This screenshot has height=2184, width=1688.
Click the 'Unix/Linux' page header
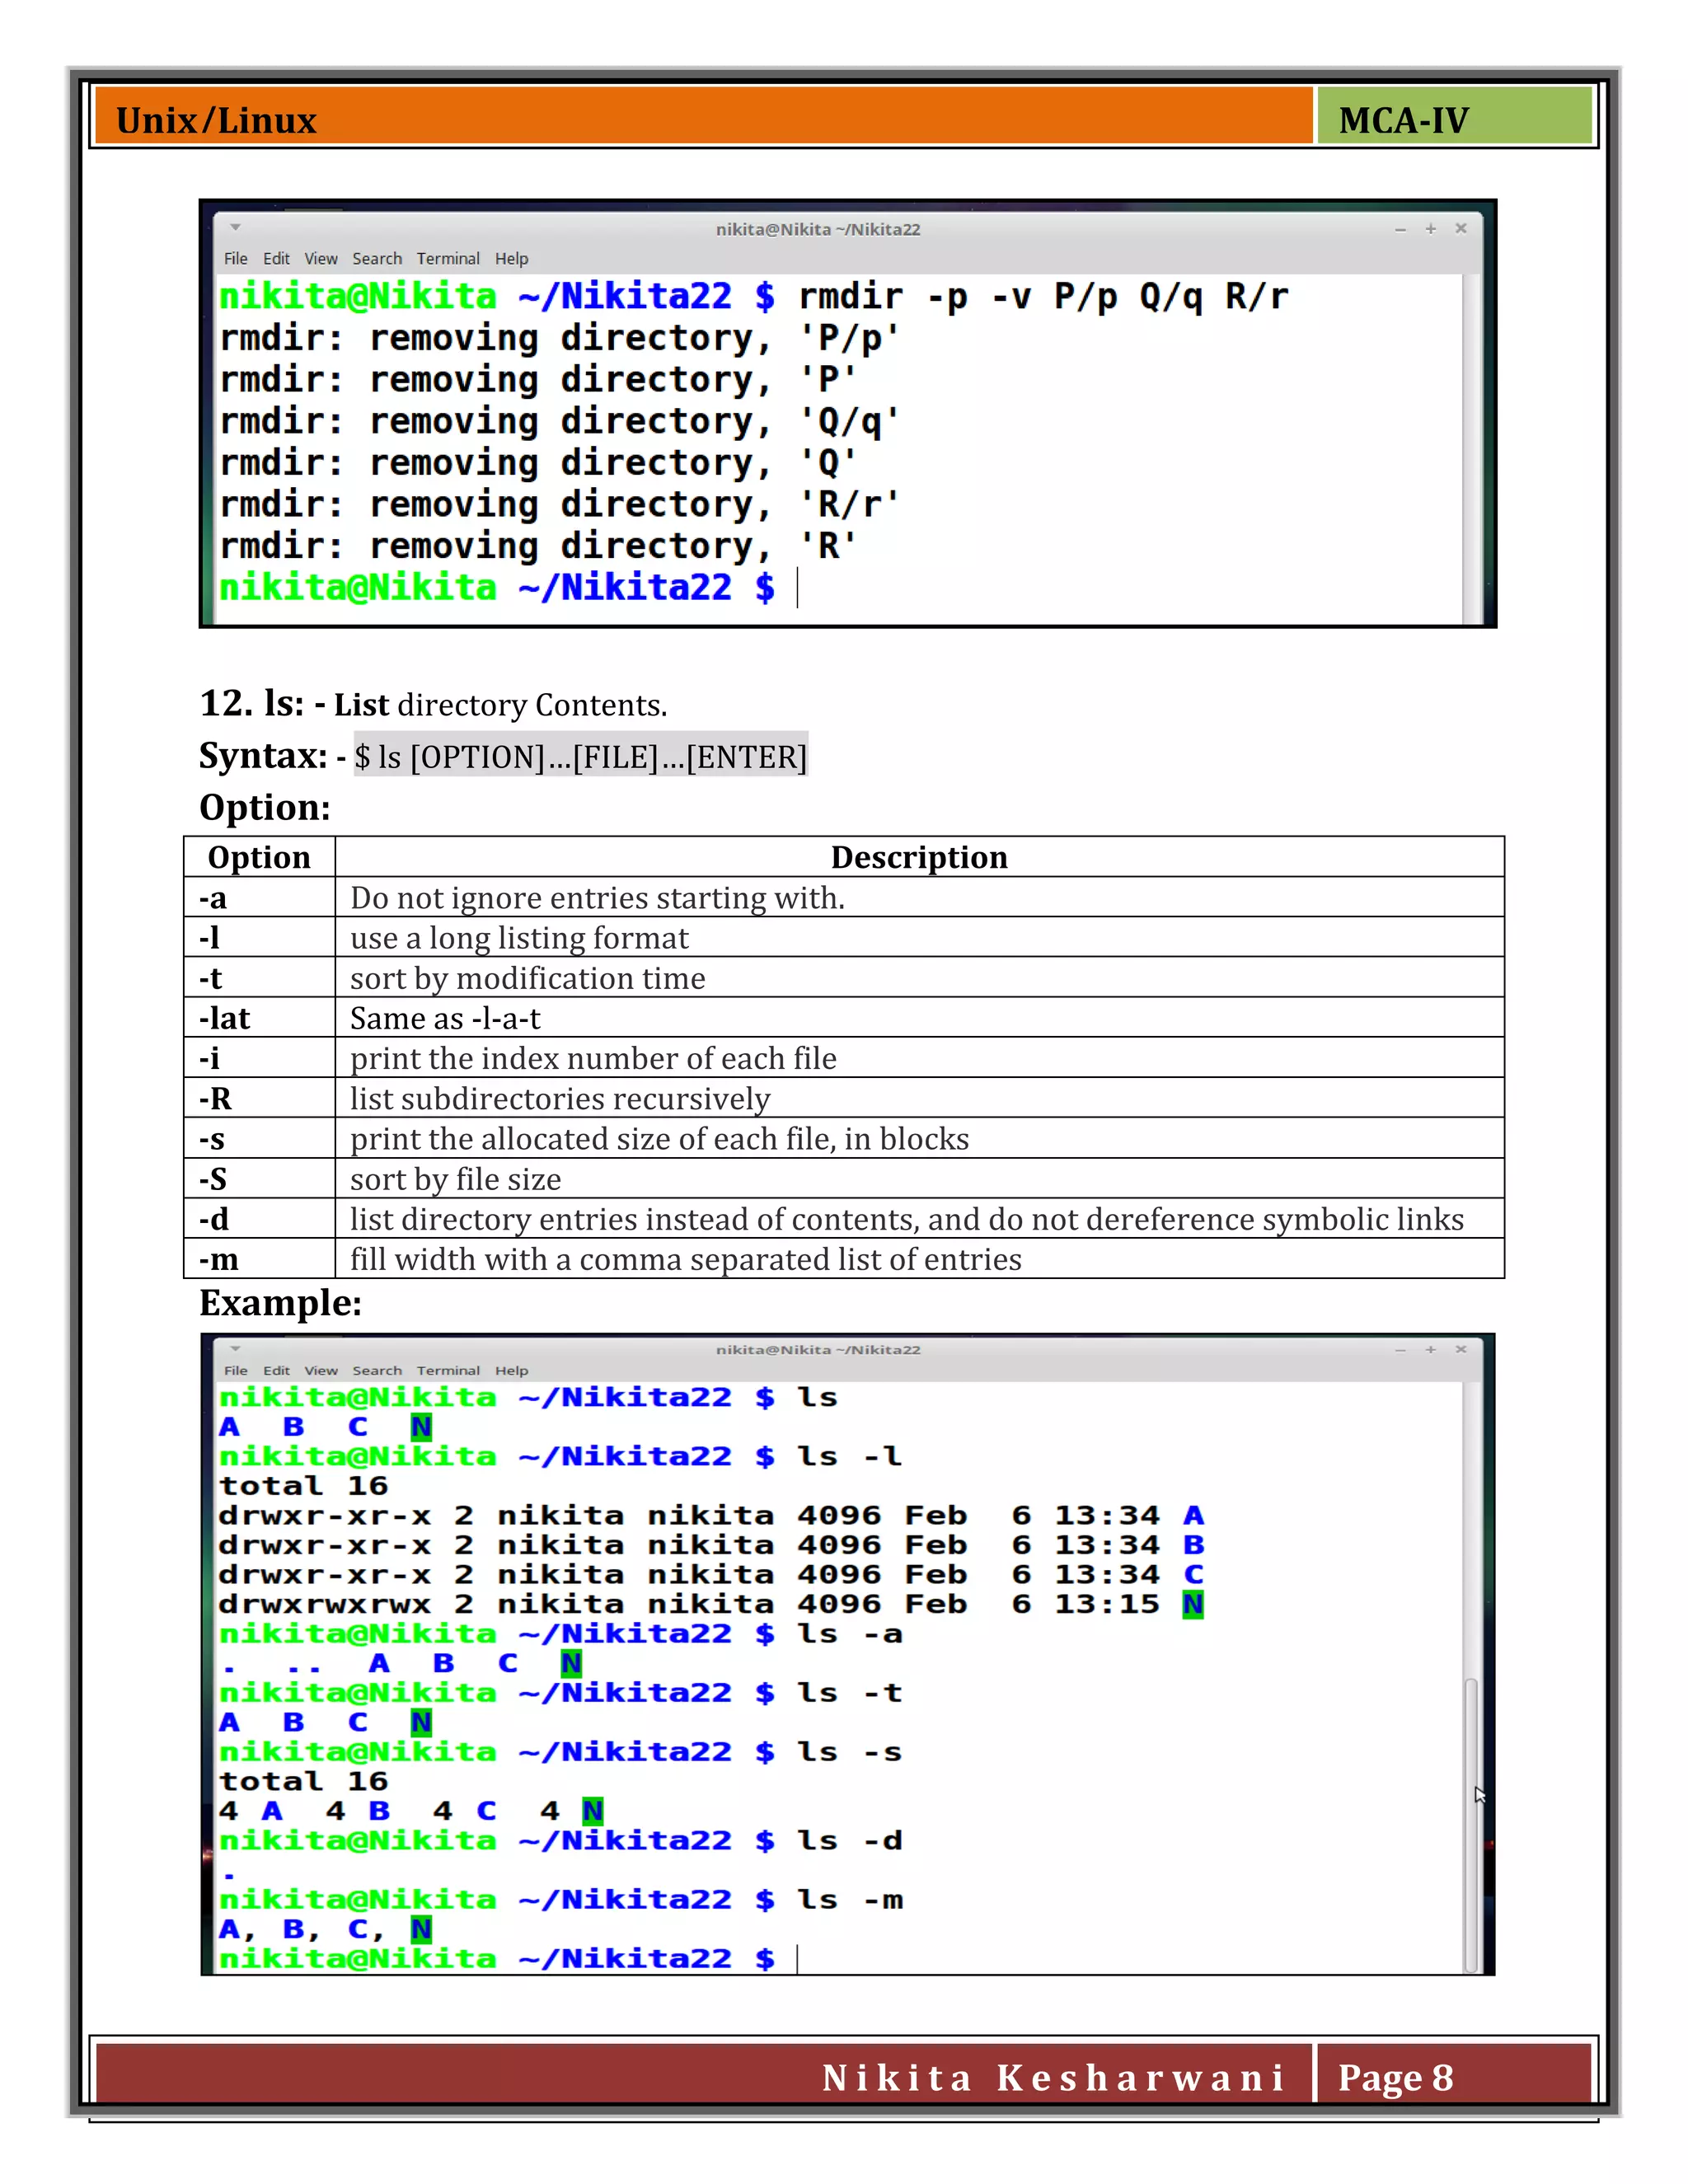click(x=216, y=120)
